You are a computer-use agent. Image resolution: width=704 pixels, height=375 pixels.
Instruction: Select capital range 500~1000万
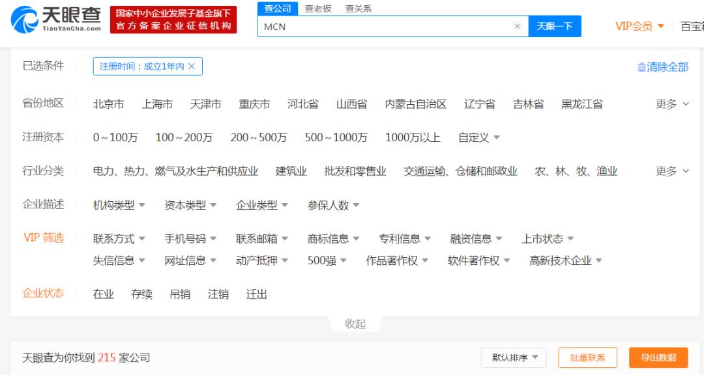click(x=336, y=137)
